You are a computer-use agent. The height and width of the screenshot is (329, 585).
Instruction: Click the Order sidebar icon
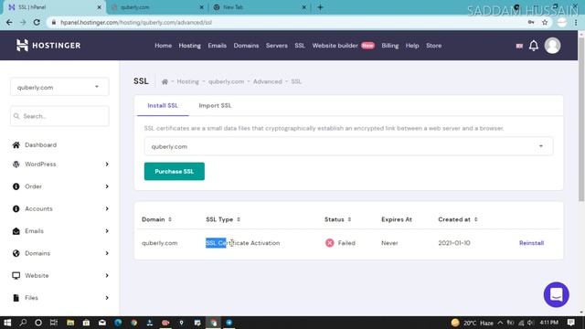(x=16, y=186)
